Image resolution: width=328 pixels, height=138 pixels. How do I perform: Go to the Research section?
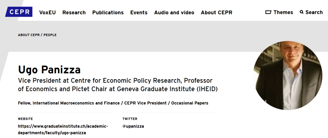(74, 12)
